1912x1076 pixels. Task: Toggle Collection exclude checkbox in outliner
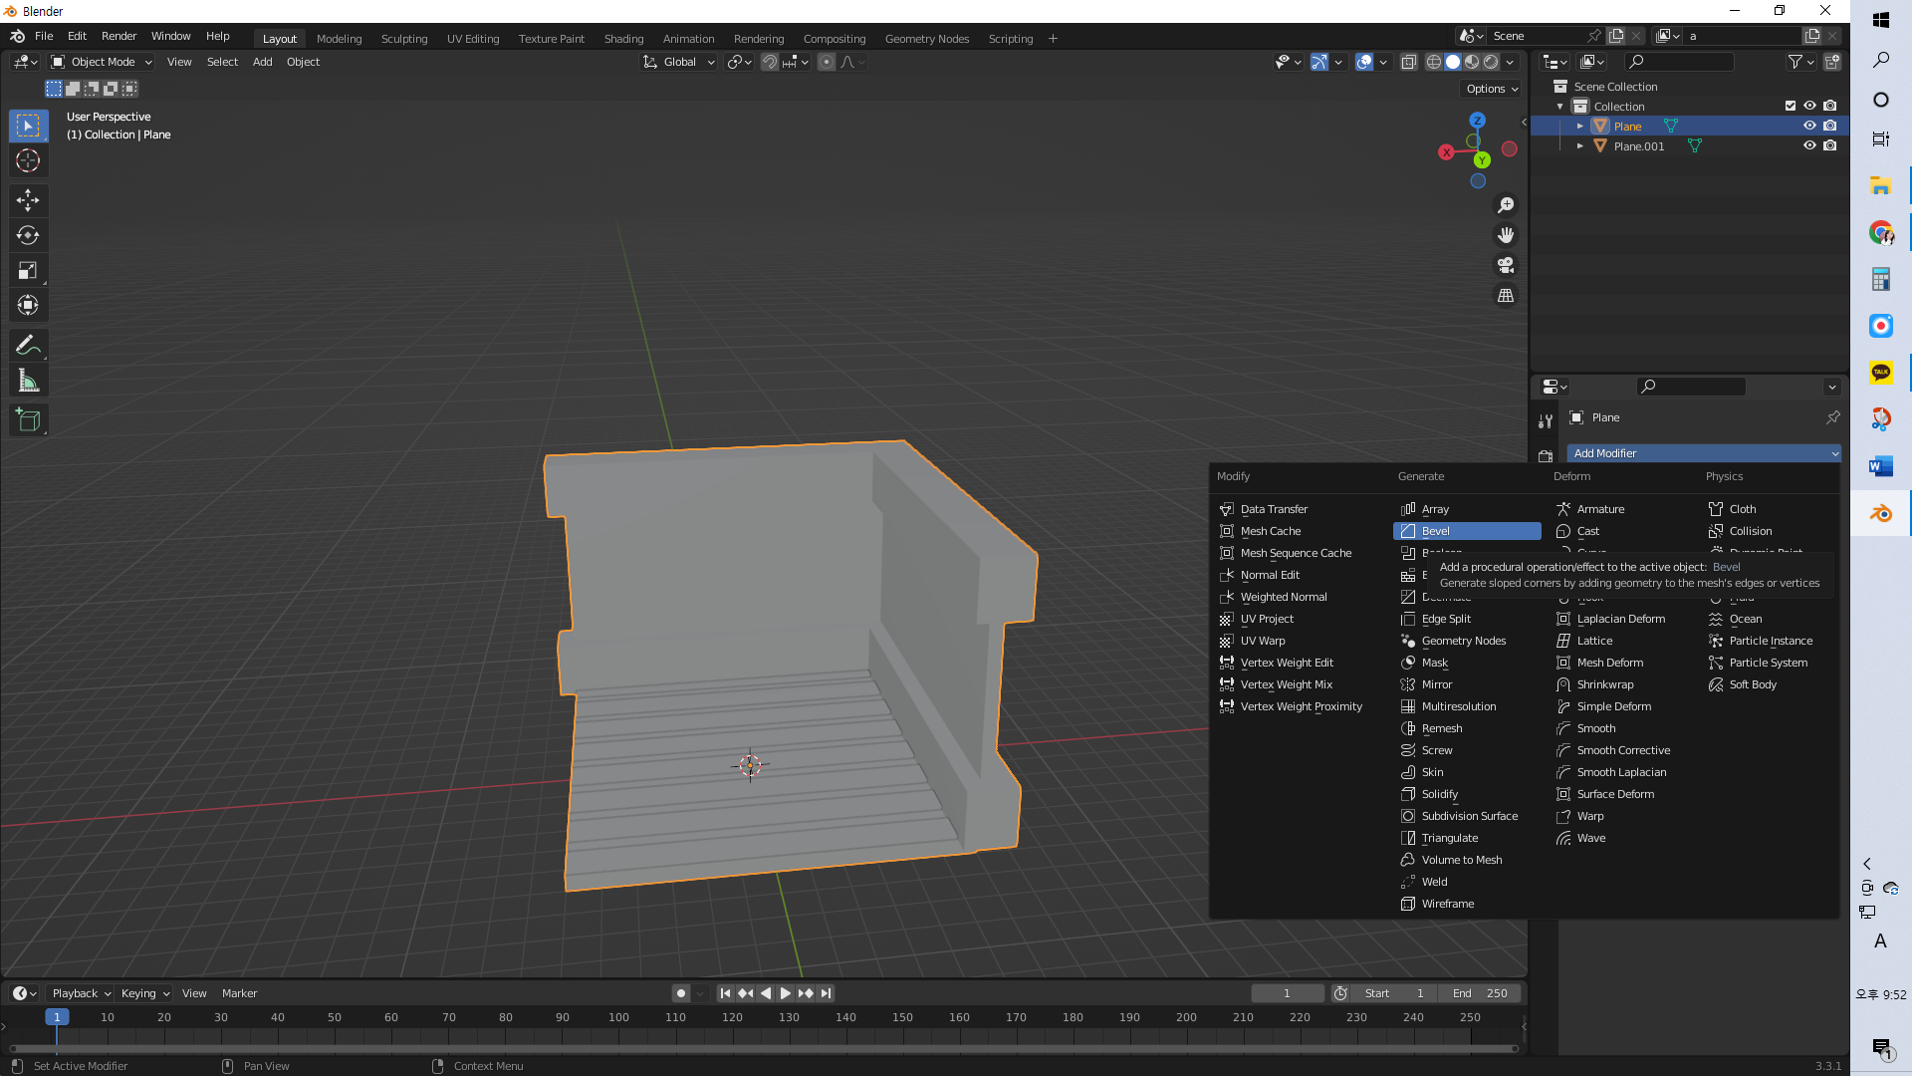point(1790,106)
